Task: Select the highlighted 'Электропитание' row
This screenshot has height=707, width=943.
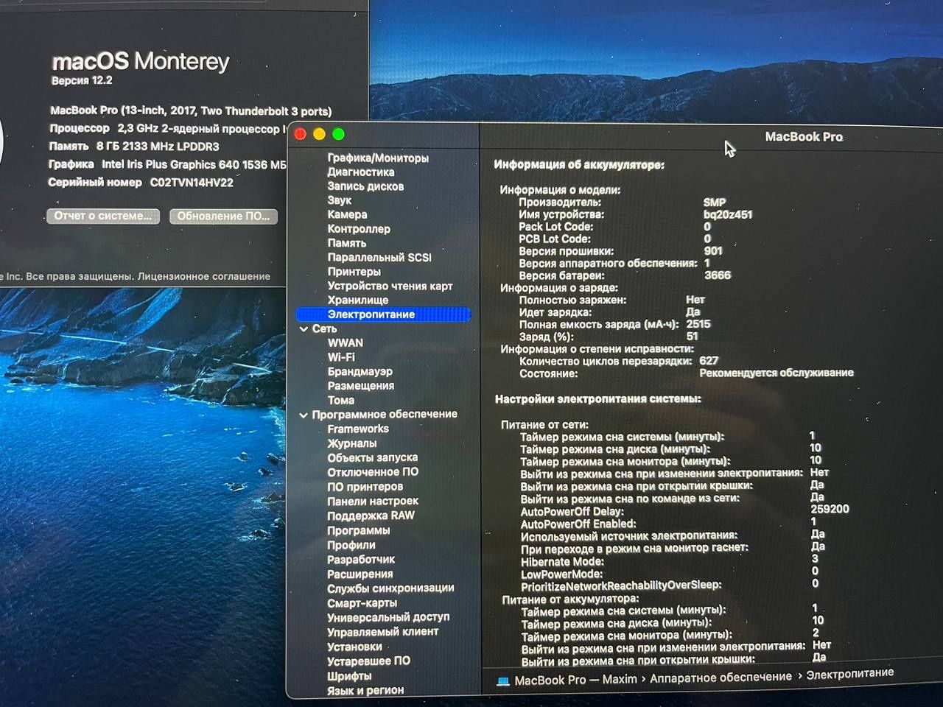Action: point(383,314)
